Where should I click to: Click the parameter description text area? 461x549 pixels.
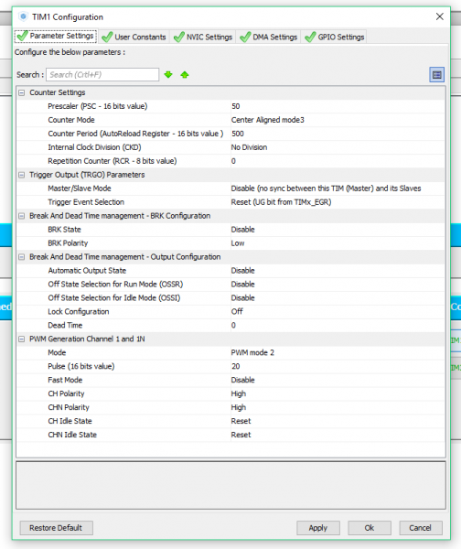[230, 485]
